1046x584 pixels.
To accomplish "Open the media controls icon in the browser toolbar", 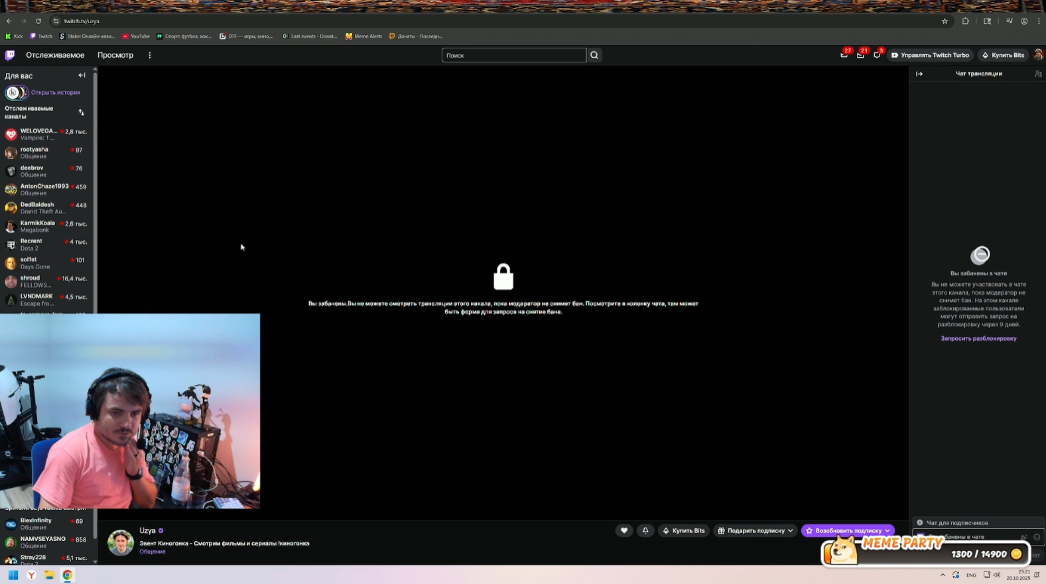I will pyautogui.click(x=1010, y=21).
